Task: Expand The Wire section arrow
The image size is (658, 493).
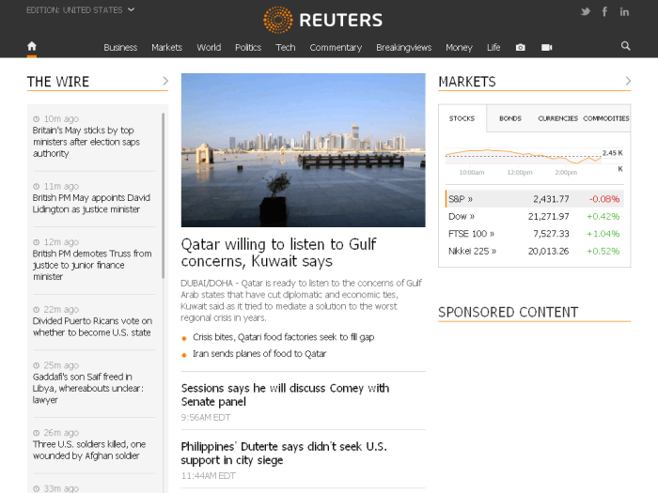Action: pos(165,81)
